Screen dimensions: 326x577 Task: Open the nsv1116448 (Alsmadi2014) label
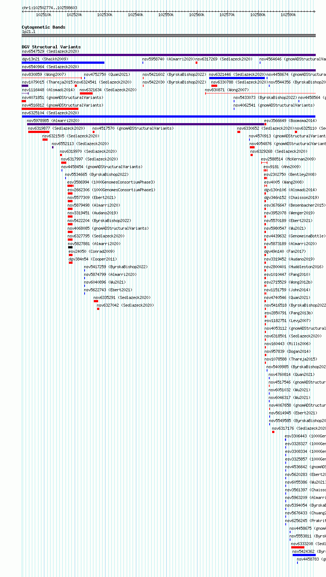click(x=48, y=90)
